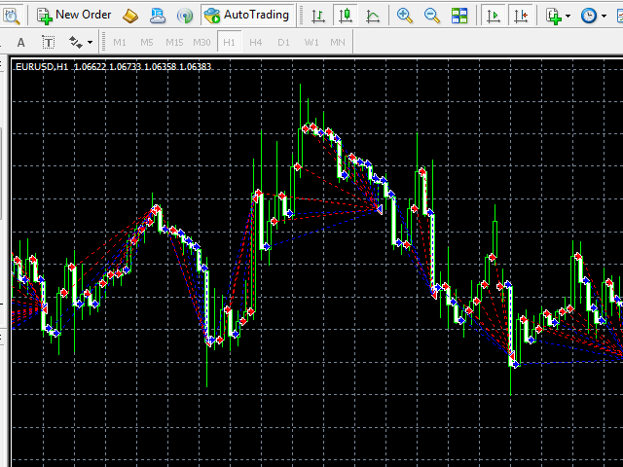The image size is (623, 467).
Task: Switch to the H4 timeframe
Action: pyautogui.click(x=255, y=42)
